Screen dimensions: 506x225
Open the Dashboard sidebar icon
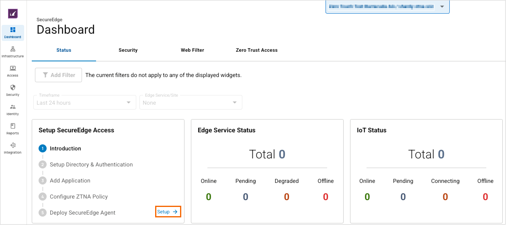pyautogui.click(x=13, y=32)
